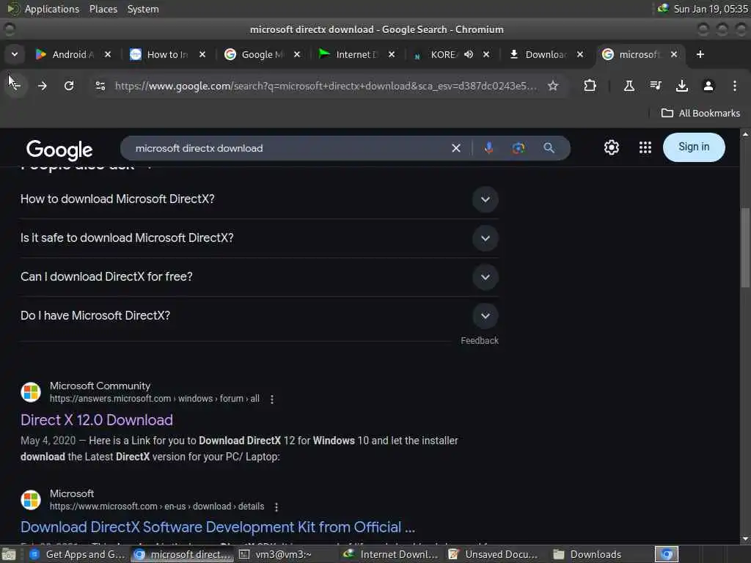Submit search with magnifier icon
The width and height of the screenshot is (751, 563).
click(549, 148)
